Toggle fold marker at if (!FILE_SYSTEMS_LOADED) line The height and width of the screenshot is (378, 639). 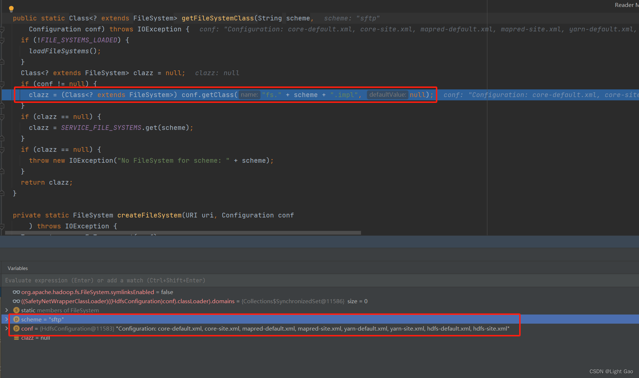pyautogui.click(x=2, y=40)
